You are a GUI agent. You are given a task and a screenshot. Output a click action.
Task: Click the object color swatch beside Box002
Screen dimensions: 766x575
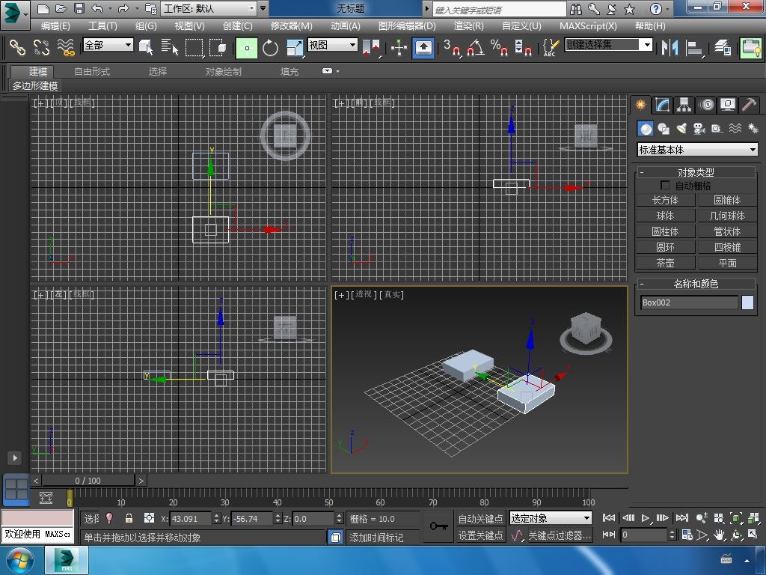pos(747,302)
